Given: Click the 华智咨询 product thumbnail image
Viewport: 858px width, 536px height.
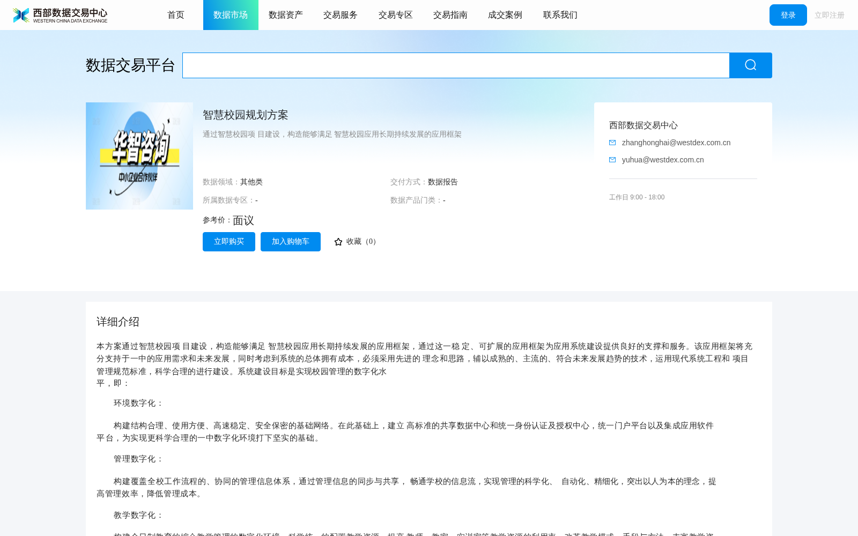Looking at the screenshot, I should tap(139, 156).
